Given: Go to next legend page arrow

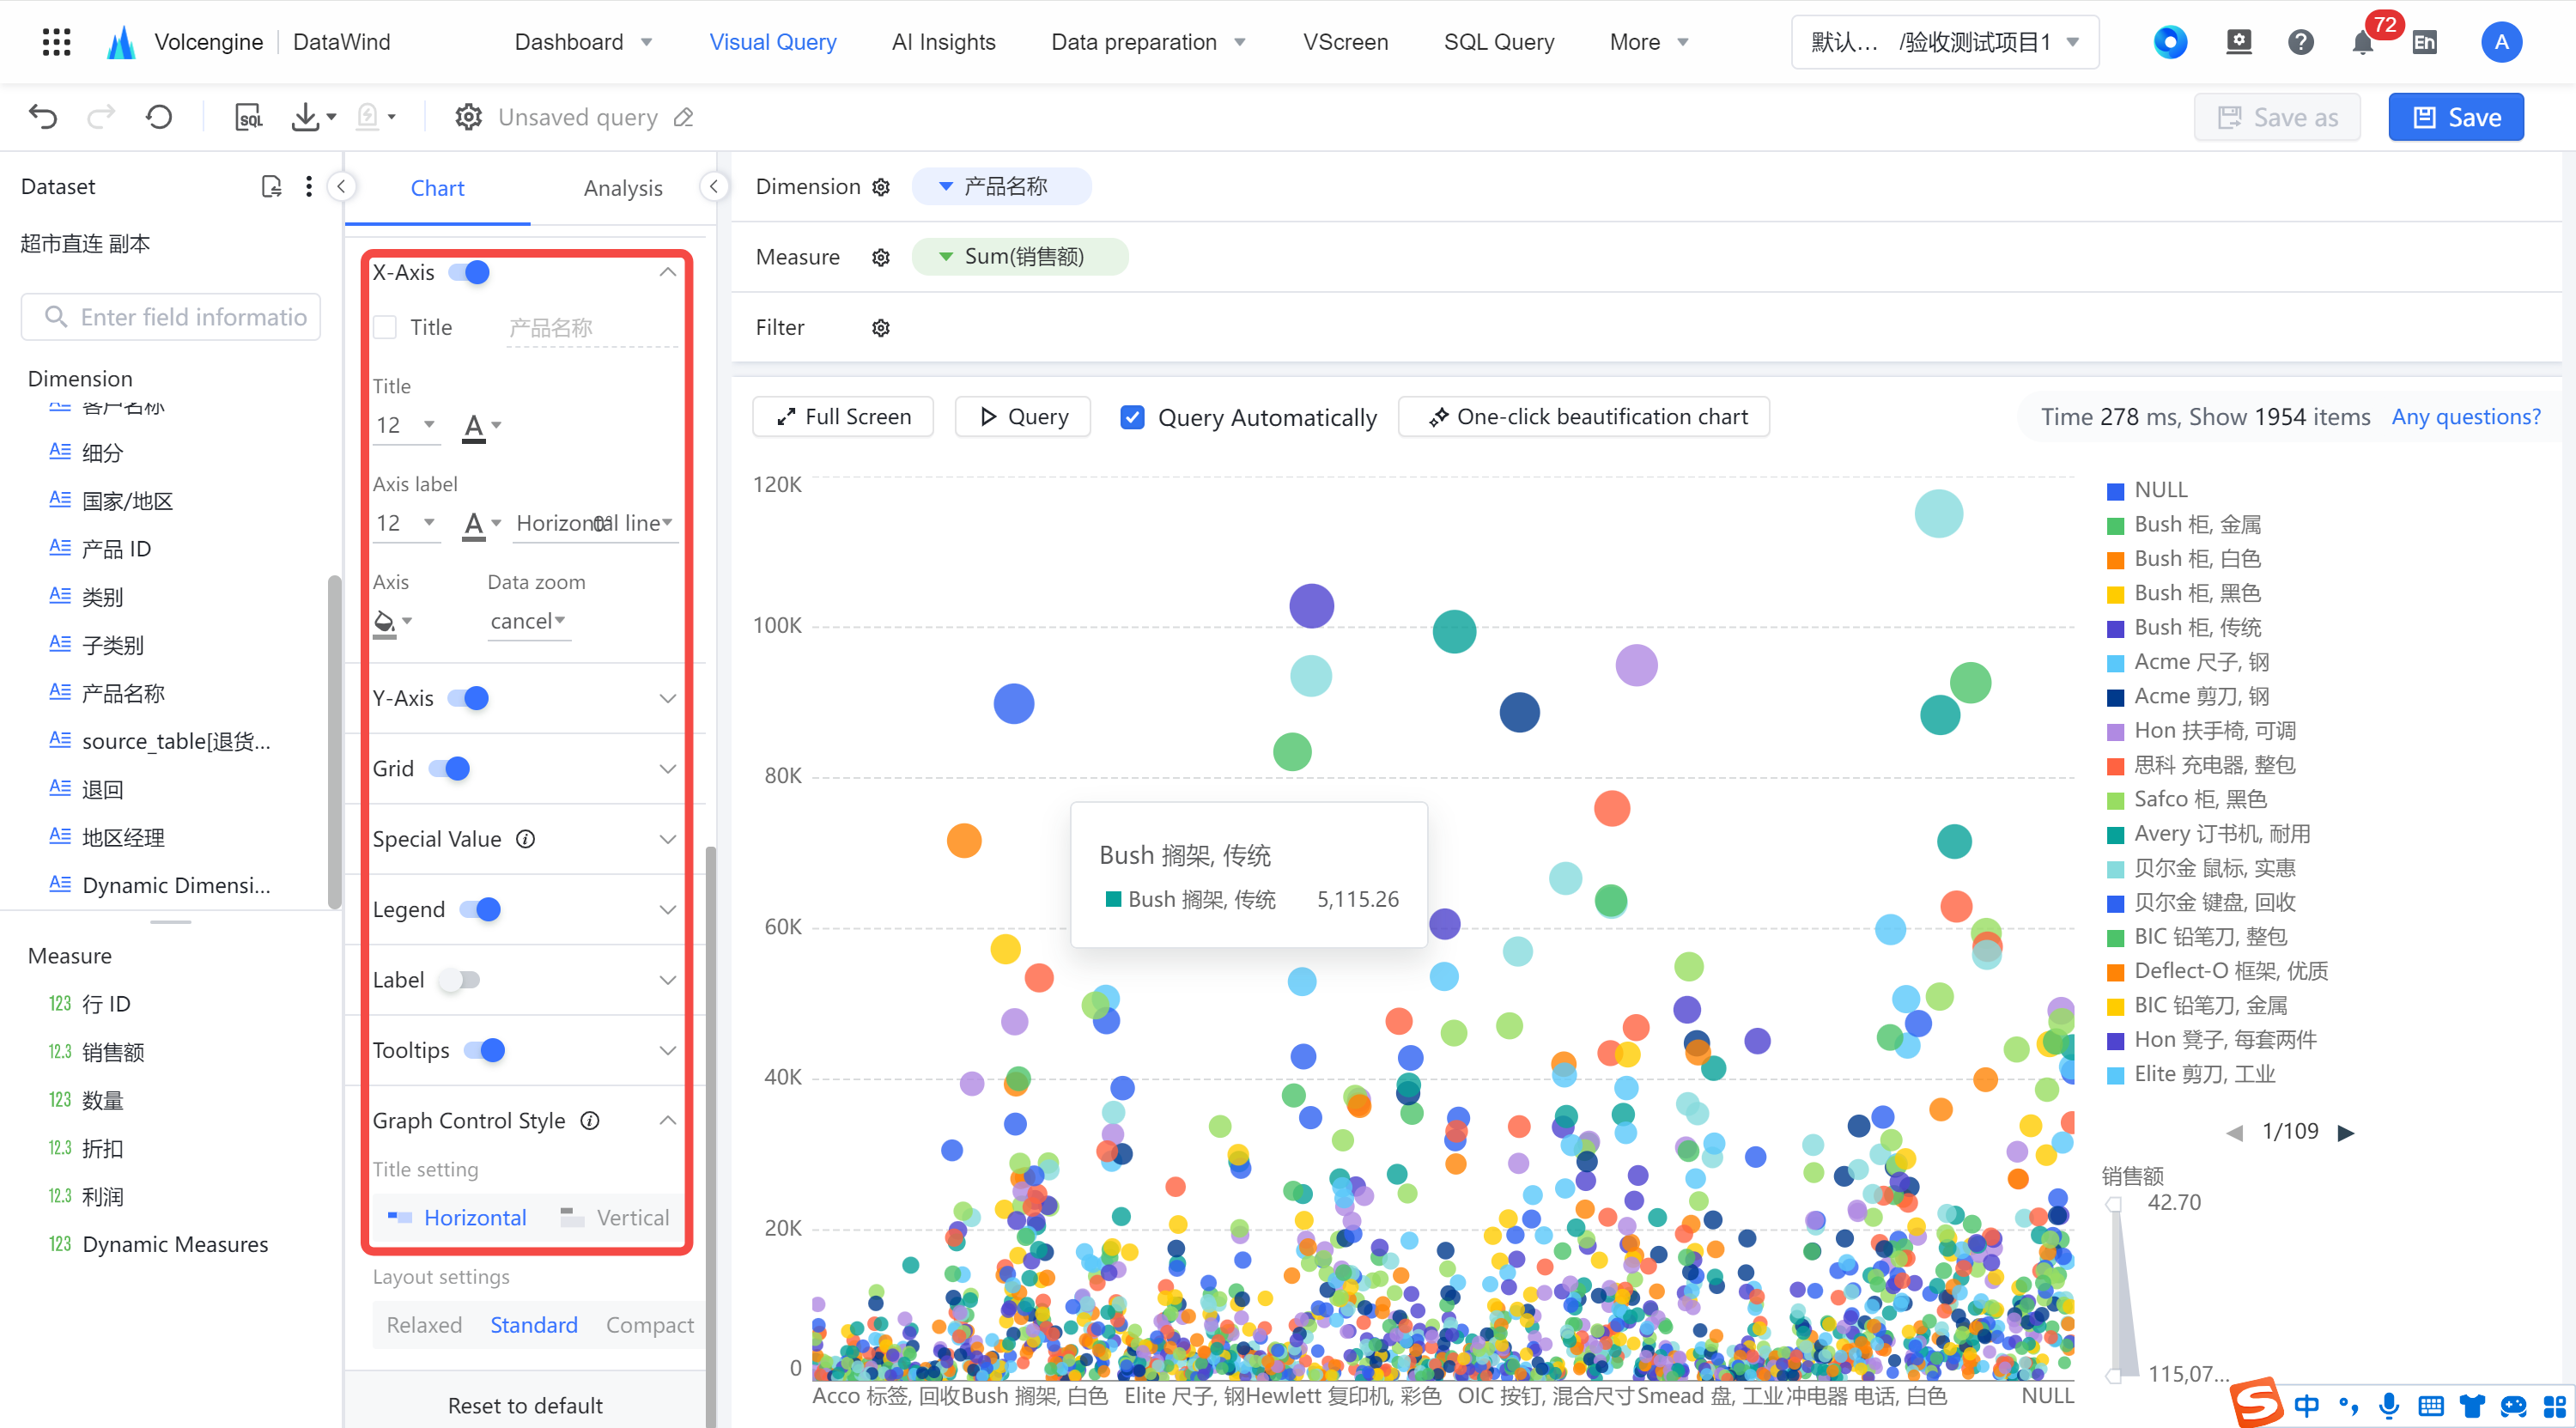Looking at the screenshot, I should click(x=2345, y=1132).
